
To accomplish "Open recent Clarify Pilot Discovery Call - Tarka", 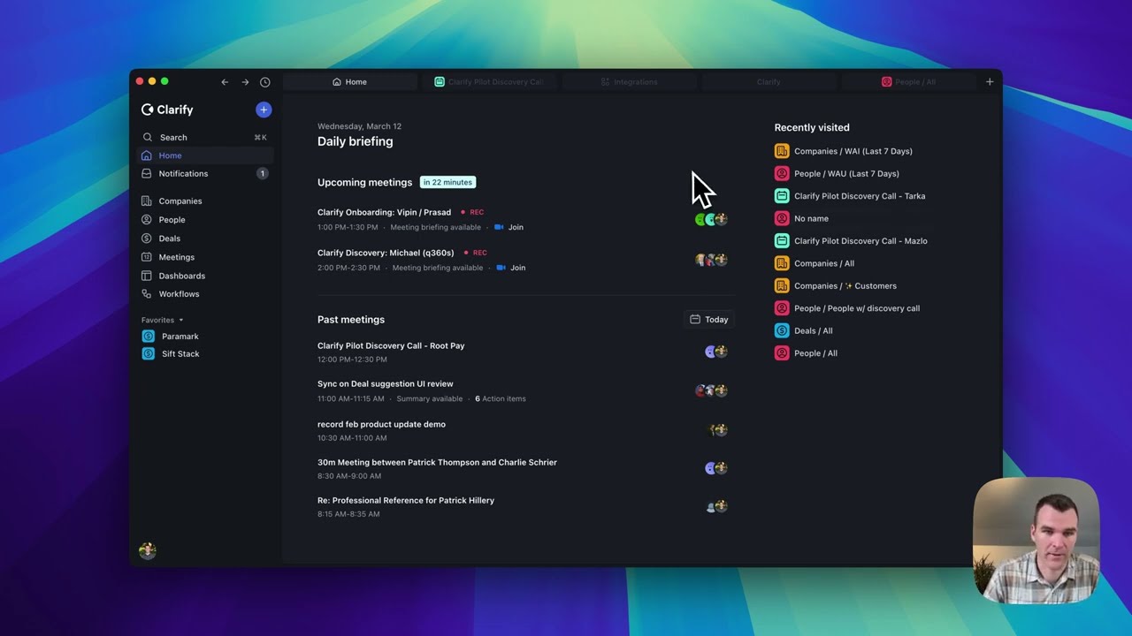I will click(x=850, y=196).
